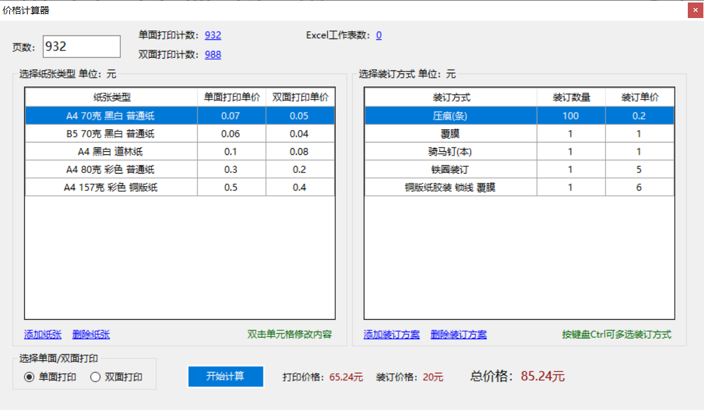Click the 添加纸张 link
Viewport: 704px width, 410px height.
click(42, 334)
